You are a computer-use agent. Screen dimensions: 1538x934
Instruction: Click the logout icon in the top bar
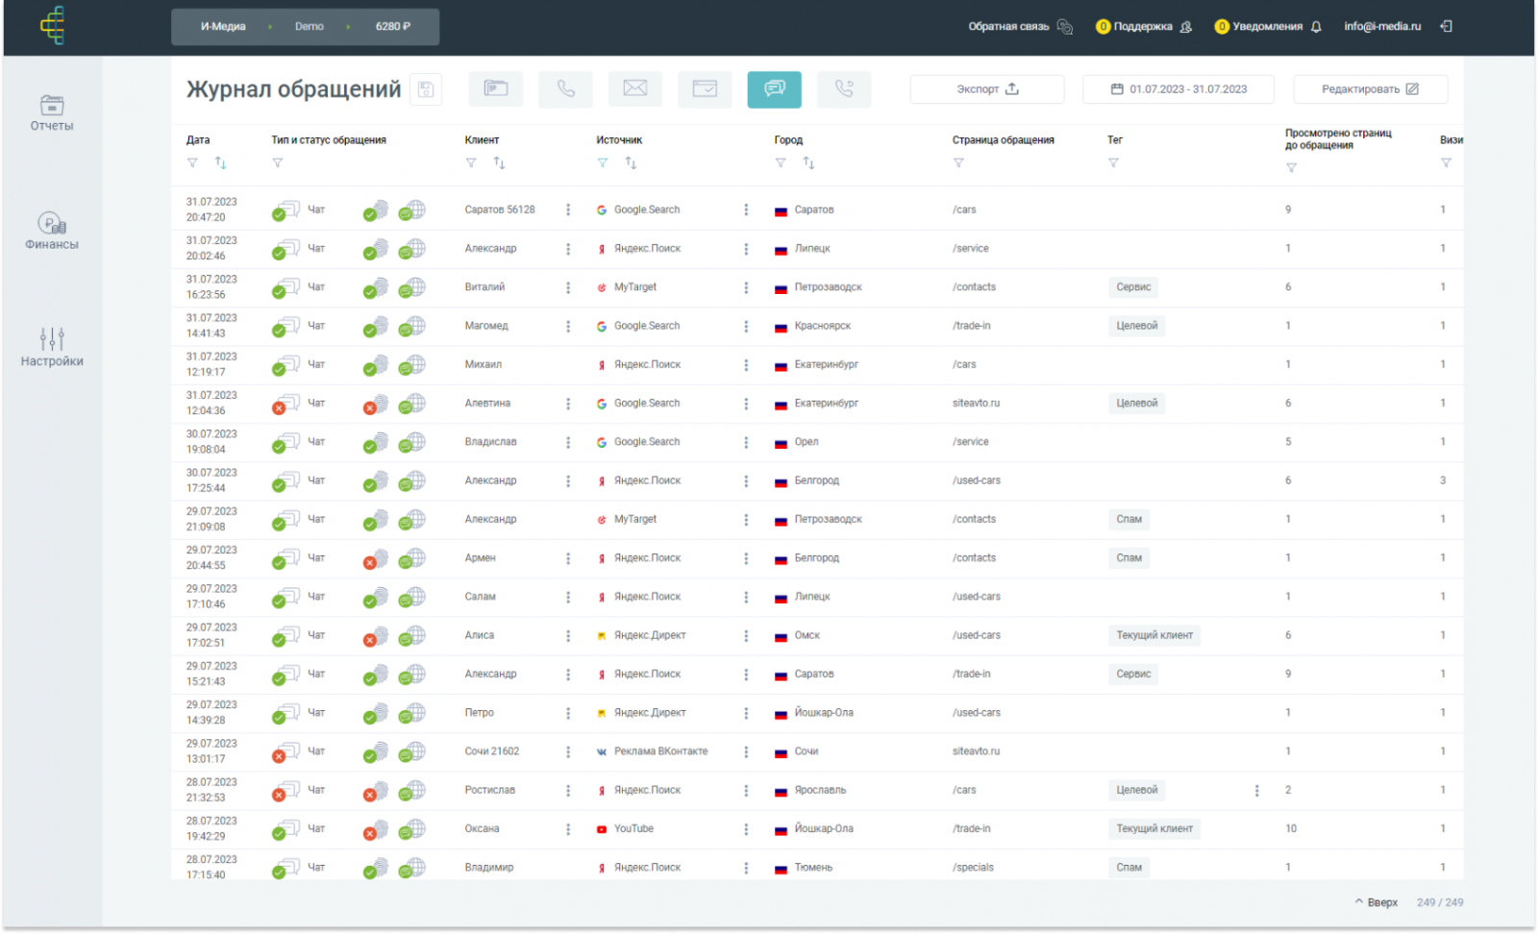click(1446, 27)
